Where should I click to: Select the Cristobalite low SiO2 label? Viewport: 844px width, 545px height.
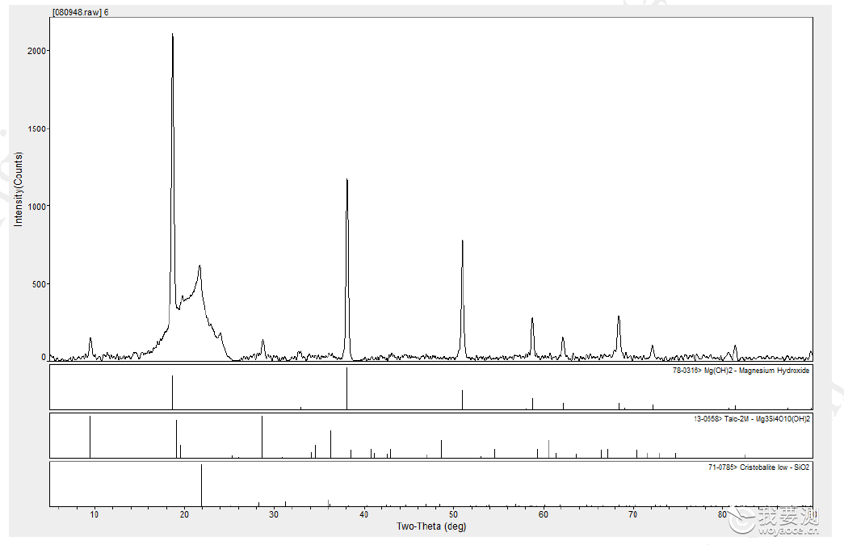pos(758,467)
